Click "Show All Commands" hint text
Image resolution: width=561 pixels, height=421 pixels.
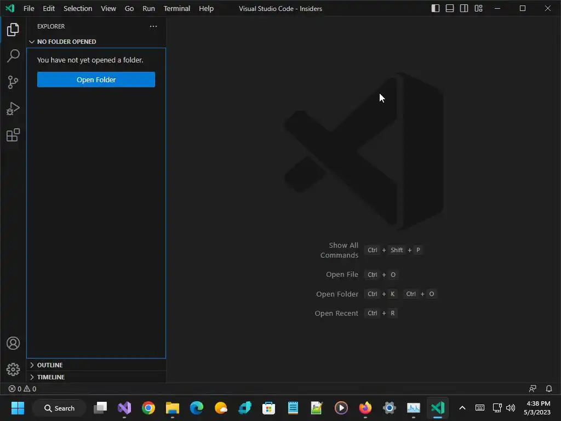pos(339,250)
